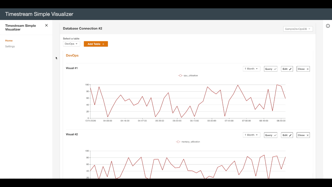Click the Visual #1 label

[x=72, y=68]
